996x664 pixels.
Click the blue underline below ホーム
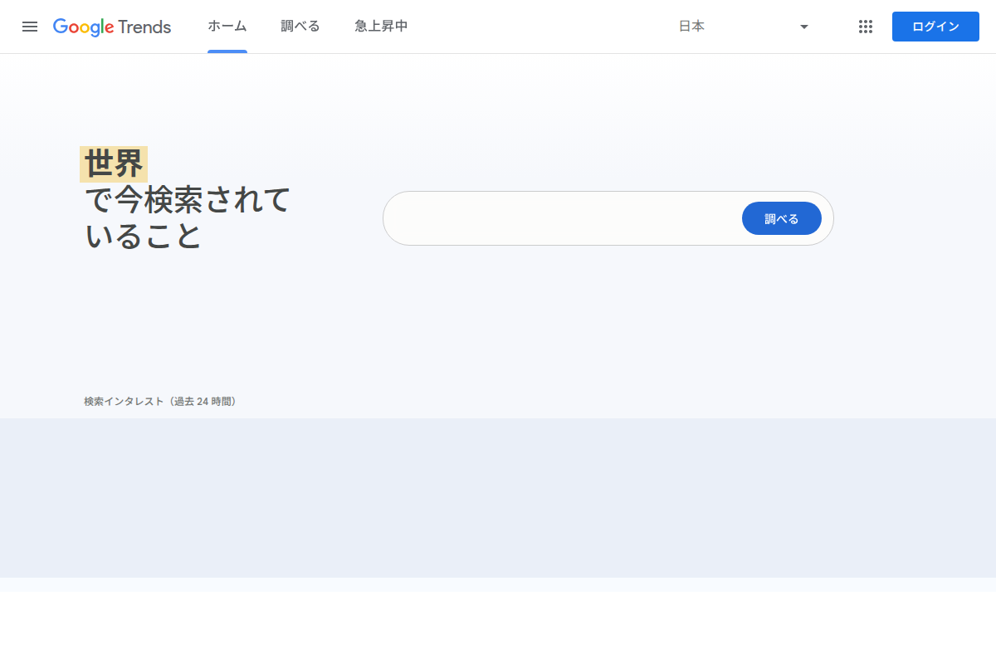[x=227, y=51]
